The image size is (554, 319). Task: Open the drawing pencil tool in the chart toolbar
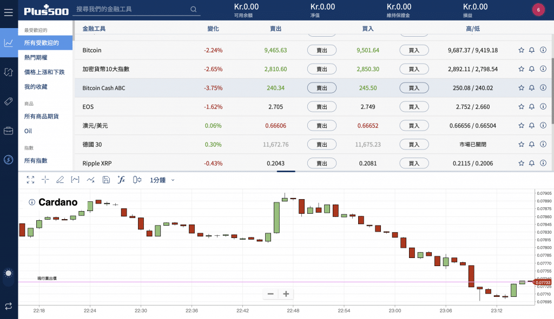coord(60,180)
